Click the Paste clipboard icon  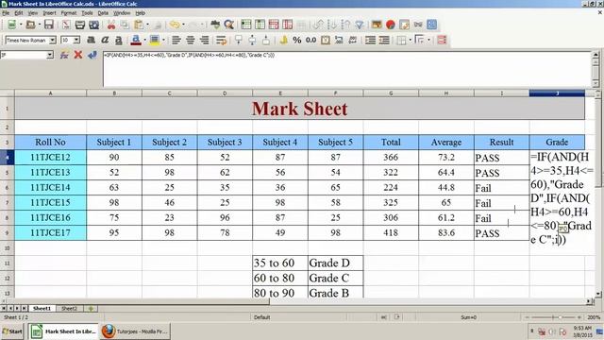139,25
